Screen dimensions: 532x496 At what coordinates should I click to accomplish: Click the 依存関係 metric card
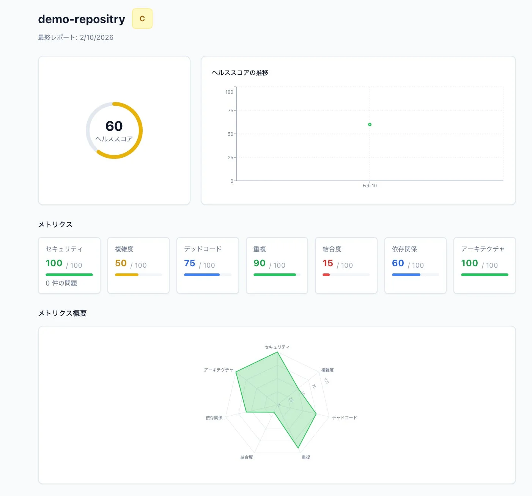[x=415, y=265]
